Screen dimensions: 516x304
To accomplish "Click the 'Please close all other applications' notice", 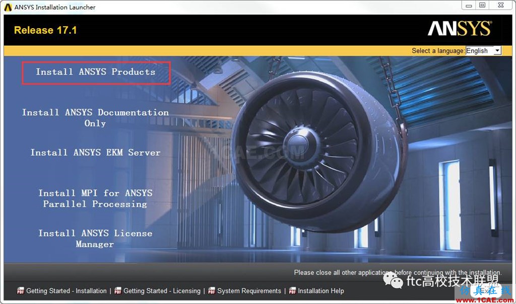I will (x=398, y=272).
